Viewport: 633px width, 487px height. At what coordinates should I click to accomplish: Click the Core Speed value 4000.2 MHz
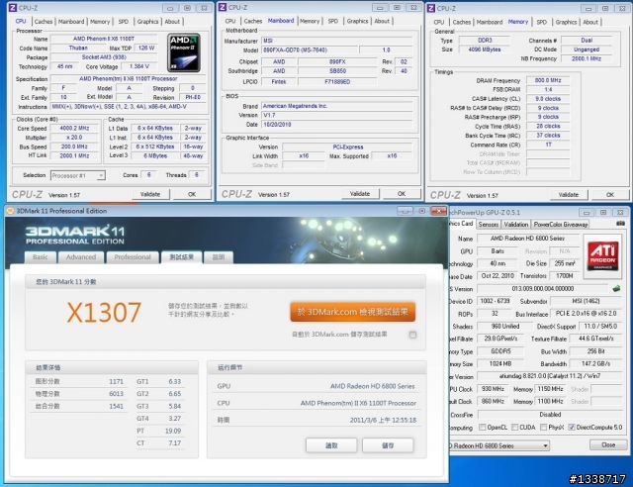(x=74, y=128)
